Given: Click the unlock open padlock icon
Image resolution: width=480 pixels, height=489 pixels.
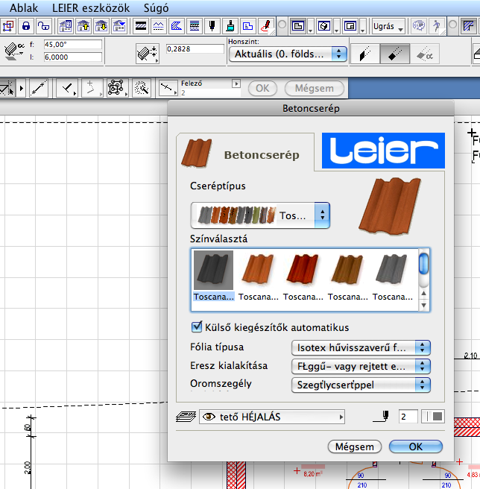Looking at the screenshot, I should point(43,26).
